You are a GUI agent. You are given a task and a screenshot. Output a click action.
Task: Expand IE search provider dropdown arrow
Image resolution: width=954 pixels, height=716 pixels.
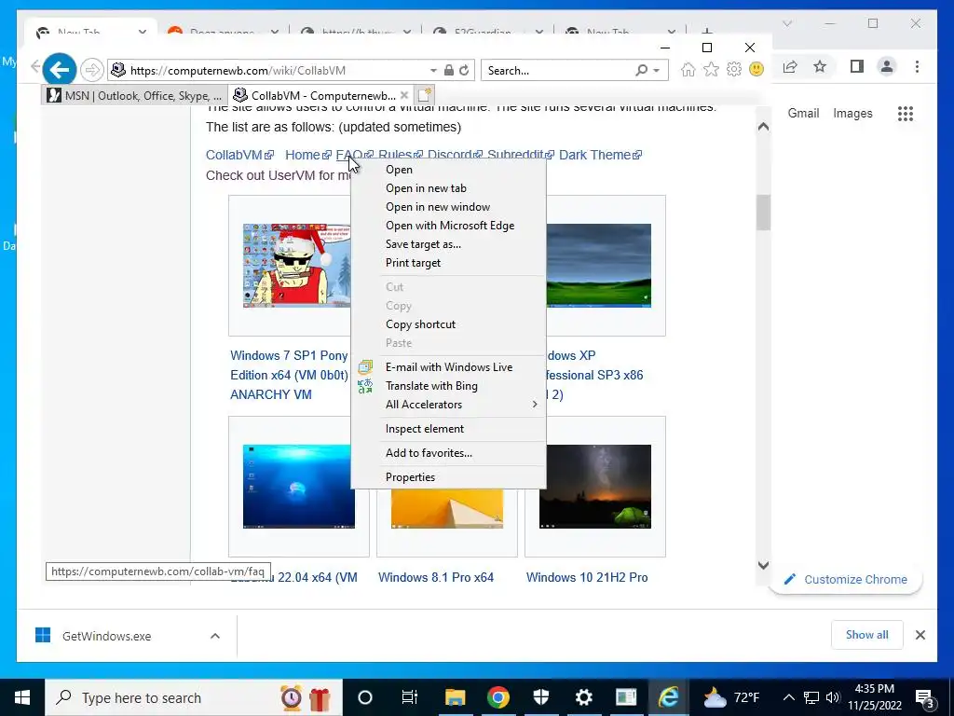click(x=657, y=70)
